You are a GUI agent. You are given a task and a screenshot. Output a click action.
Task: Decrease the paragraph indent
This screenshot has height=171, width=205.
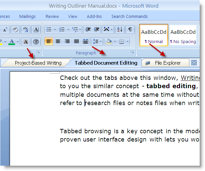(x=88, y=29)
